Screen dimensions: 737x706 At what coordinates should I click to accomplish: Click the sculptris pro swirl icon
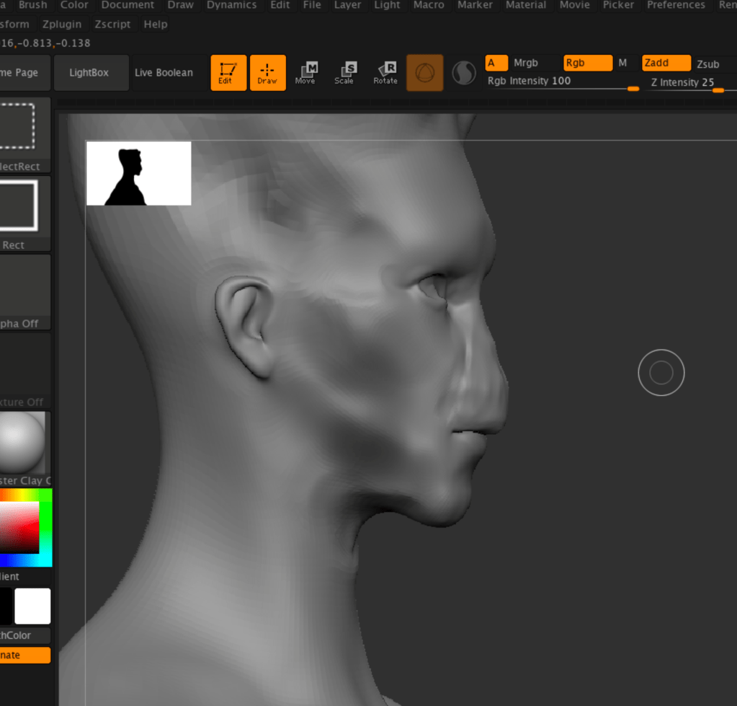(464, 73)
